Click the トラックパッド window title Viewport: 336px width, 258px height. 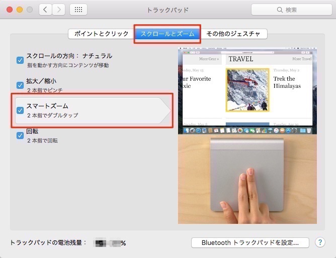pyautogui.click(x=167, y=10)
